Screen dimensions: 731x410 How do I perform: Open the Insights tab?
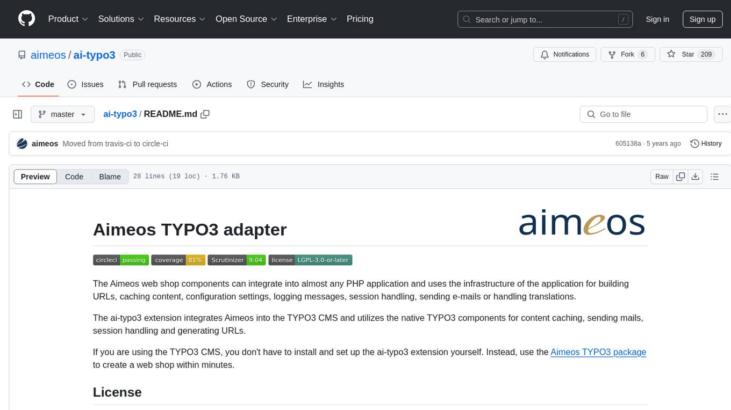click(x=323, y=84)
